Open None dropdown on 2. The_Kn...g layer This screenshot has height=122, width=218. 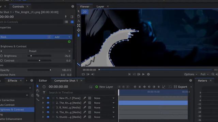(104, 103)
